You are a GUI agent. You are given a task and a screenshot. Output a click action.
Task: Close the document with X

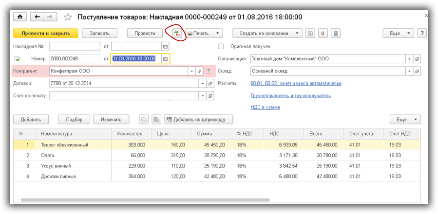tap(426, 16)
